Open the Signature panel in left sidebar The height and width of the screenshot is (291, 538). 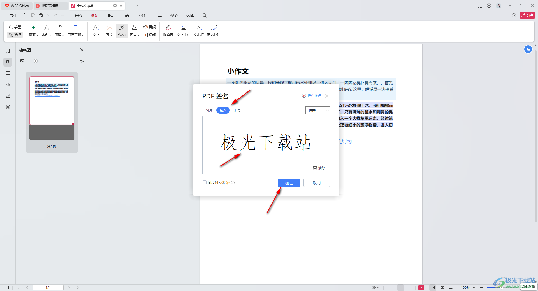tap(8, 96)
